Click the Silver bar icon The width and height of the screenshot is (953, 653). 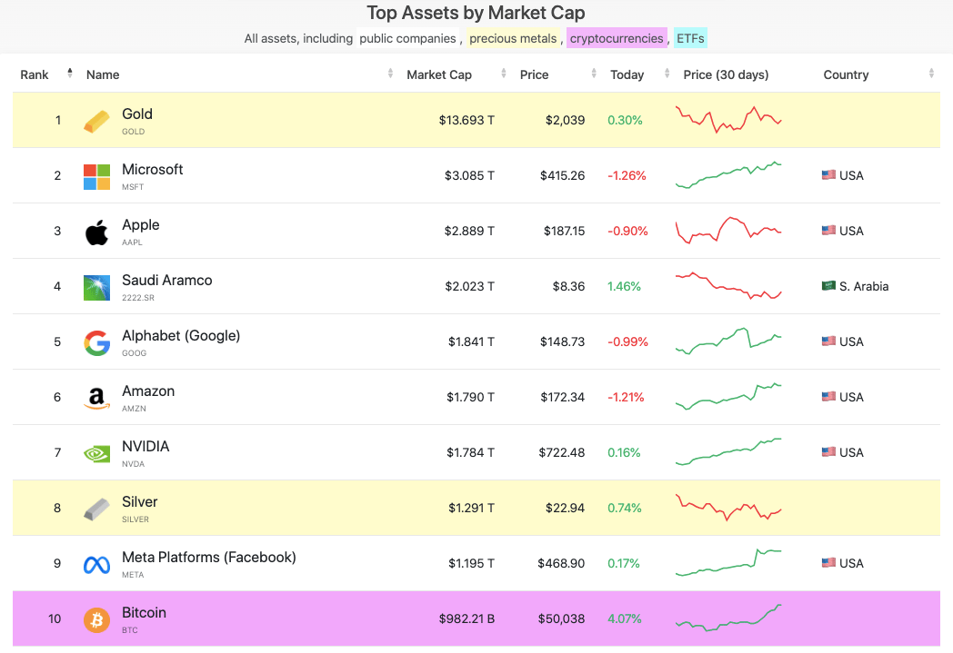[96, 510]
